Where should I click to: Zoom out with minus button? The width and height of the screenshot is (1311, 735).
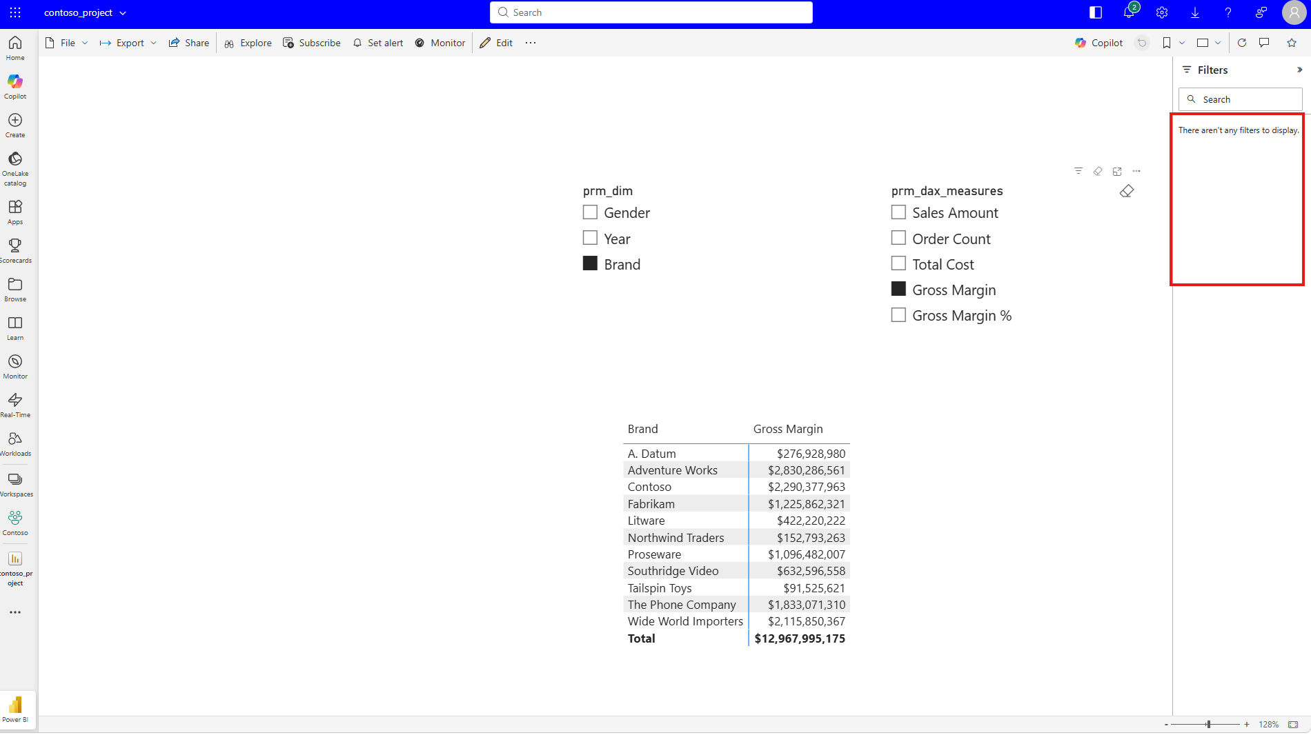pyautogui.click(x=1166, y=724)
